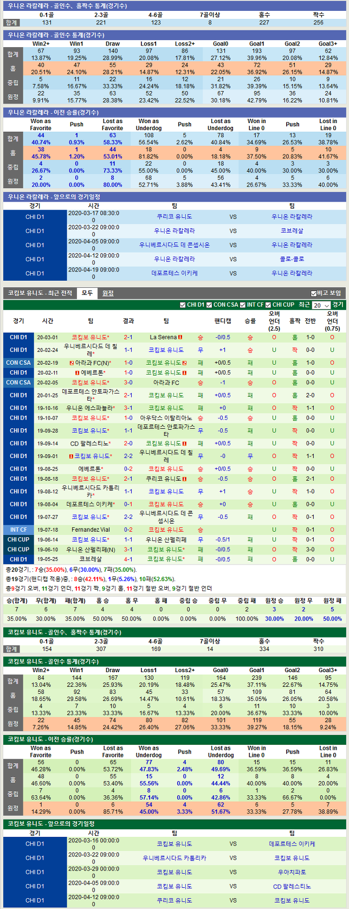
Task: Click 아우닥스 이탈리아노 in the 19-10-07 row
Action: pos(166,418)
